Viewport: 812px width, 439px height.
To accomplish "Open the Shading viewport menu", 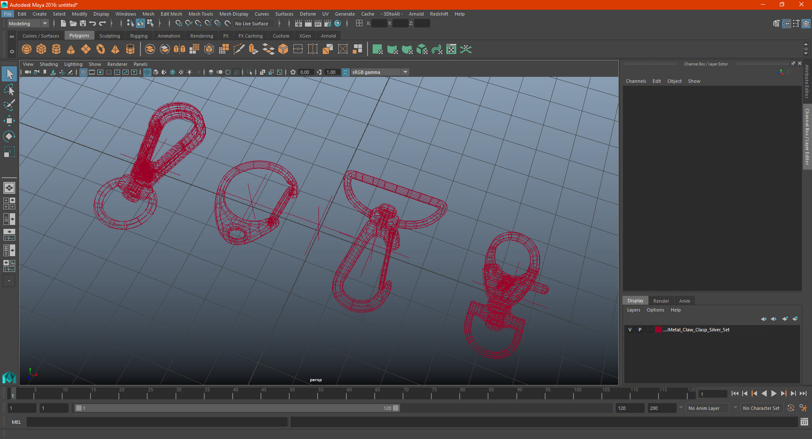I will click(49, 64).
